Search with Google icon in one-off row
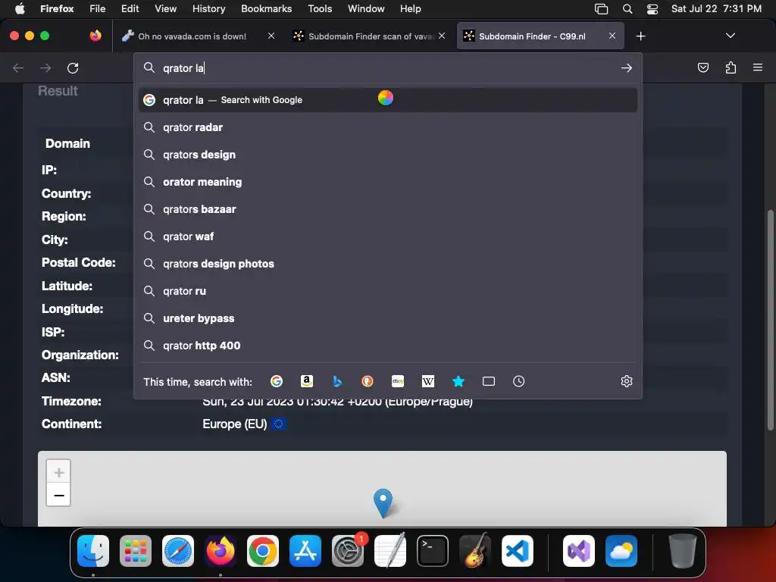The width and height of the screenshot is (776, 582). (x=277, y=381)
